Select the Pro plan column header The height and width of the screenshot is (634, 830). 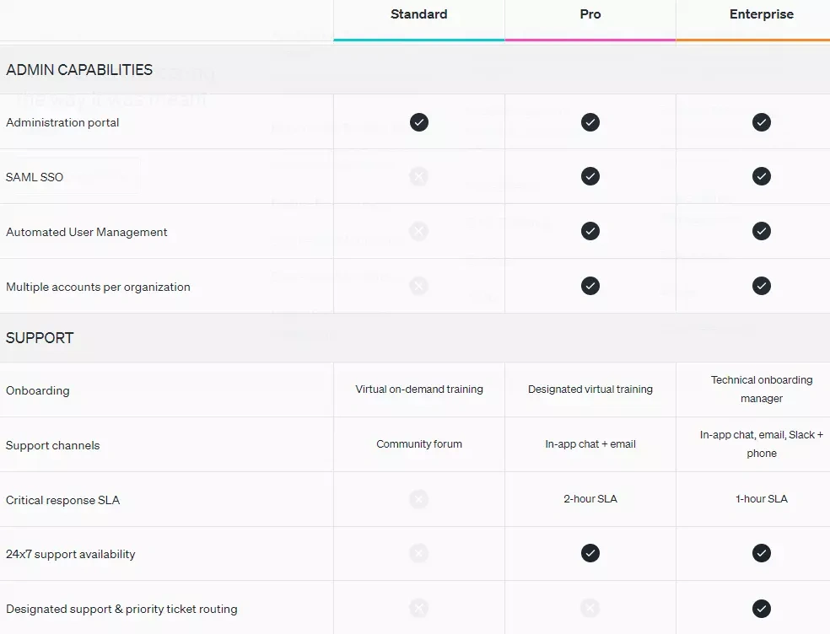pos(590,14)
